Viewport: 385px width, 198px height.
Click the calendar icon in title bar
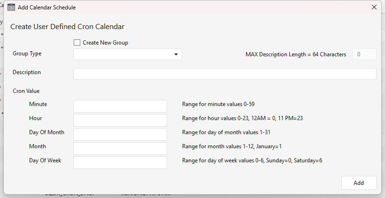tap(11, 8)
